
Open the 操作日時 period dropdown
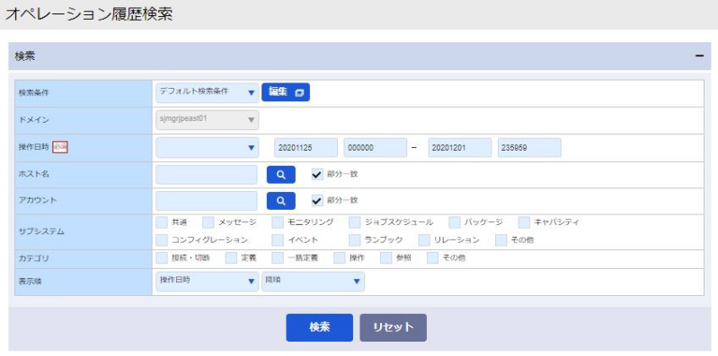tap(207, 148)
